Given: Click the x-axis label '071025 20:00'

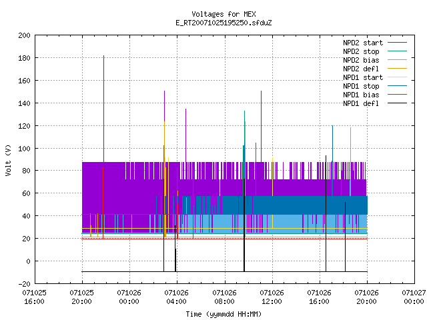Looking at the screenshot, I should pyautogui.click(x=81, y=297).
